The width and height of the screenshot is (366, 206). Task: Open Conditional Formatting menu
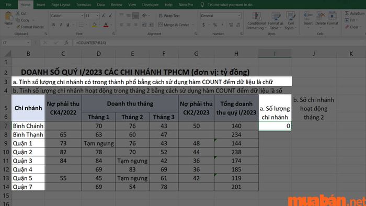[257, 21]
